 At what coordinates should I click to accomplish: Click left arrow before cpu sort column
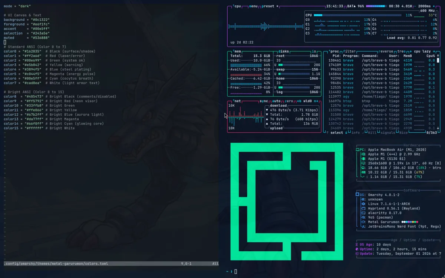coord(411,52)
